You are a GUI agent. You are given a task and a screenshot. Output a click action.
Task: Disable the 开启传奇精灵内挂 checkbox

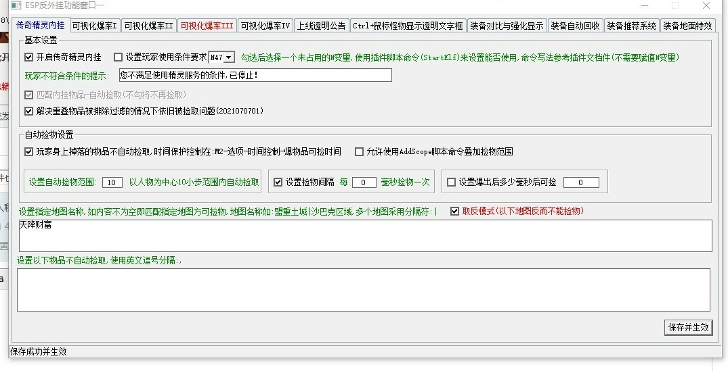(28, 57)
